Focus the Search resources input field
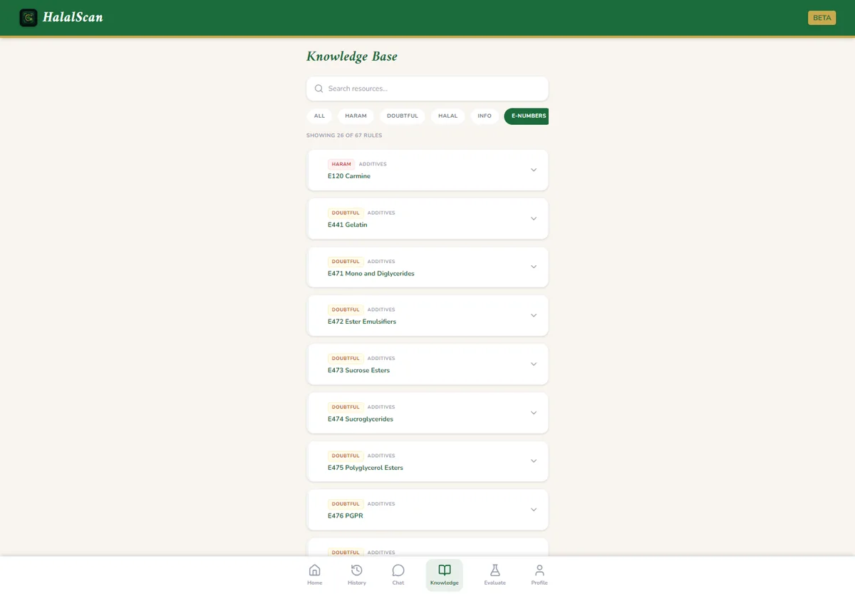This screenshot has height=594, width=855. tap(427, 88)
